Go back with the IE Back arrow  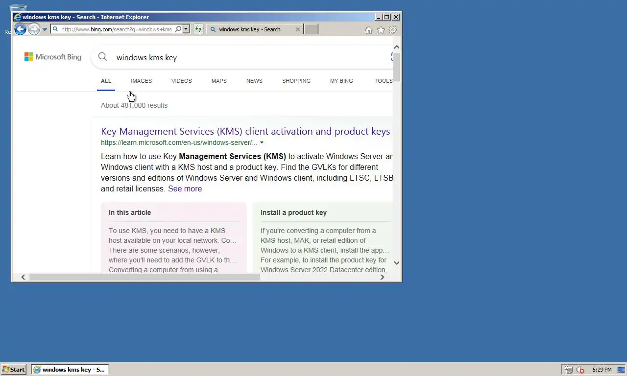coord(20,29)
